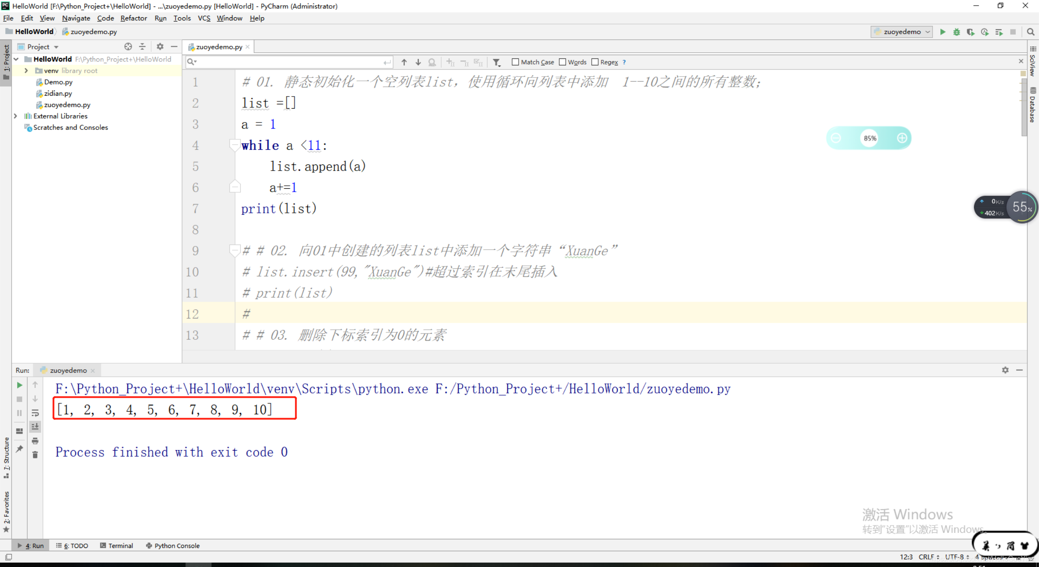
Task: Launch the profiler for zuoyedemo
Action: point(984,32)
